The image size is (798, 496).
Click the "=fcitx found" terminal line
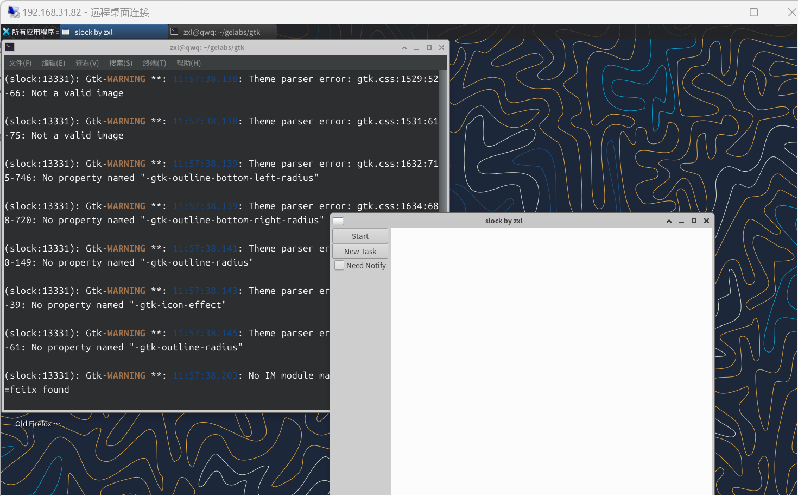(37, 390)
